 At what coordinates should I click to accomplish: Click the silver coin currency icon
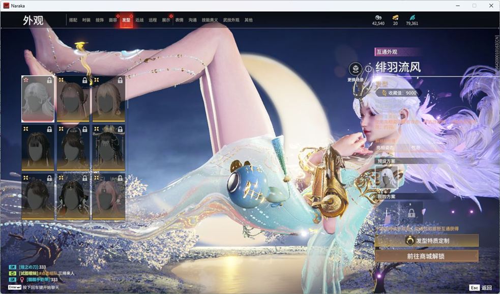click(378, 17)
